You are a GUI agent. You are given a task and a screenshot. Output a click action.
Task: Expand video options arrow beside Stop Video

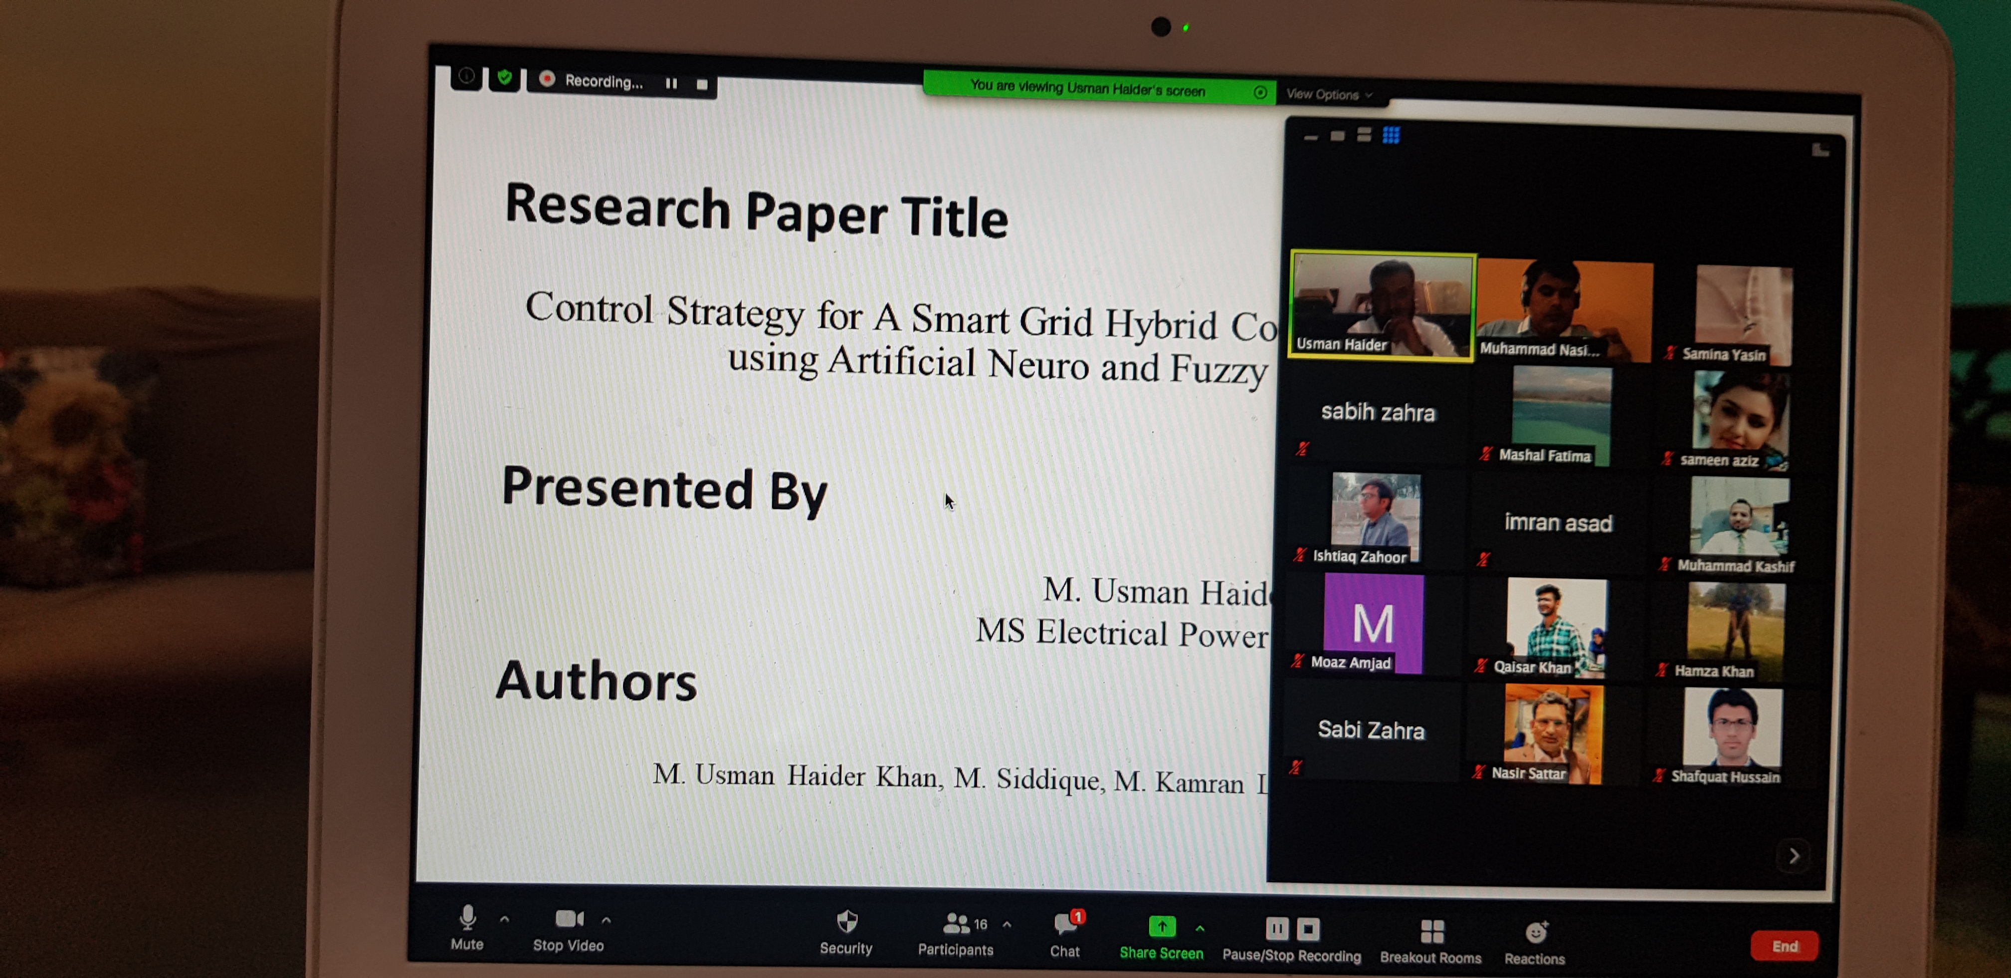[x=606, y=920]
